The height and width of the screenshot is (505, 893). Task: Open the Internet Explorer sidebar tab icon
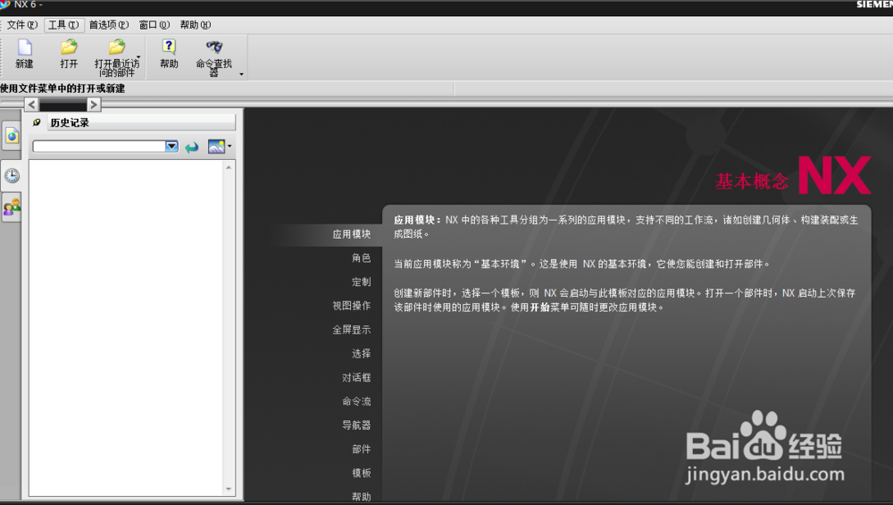(12, 136)
